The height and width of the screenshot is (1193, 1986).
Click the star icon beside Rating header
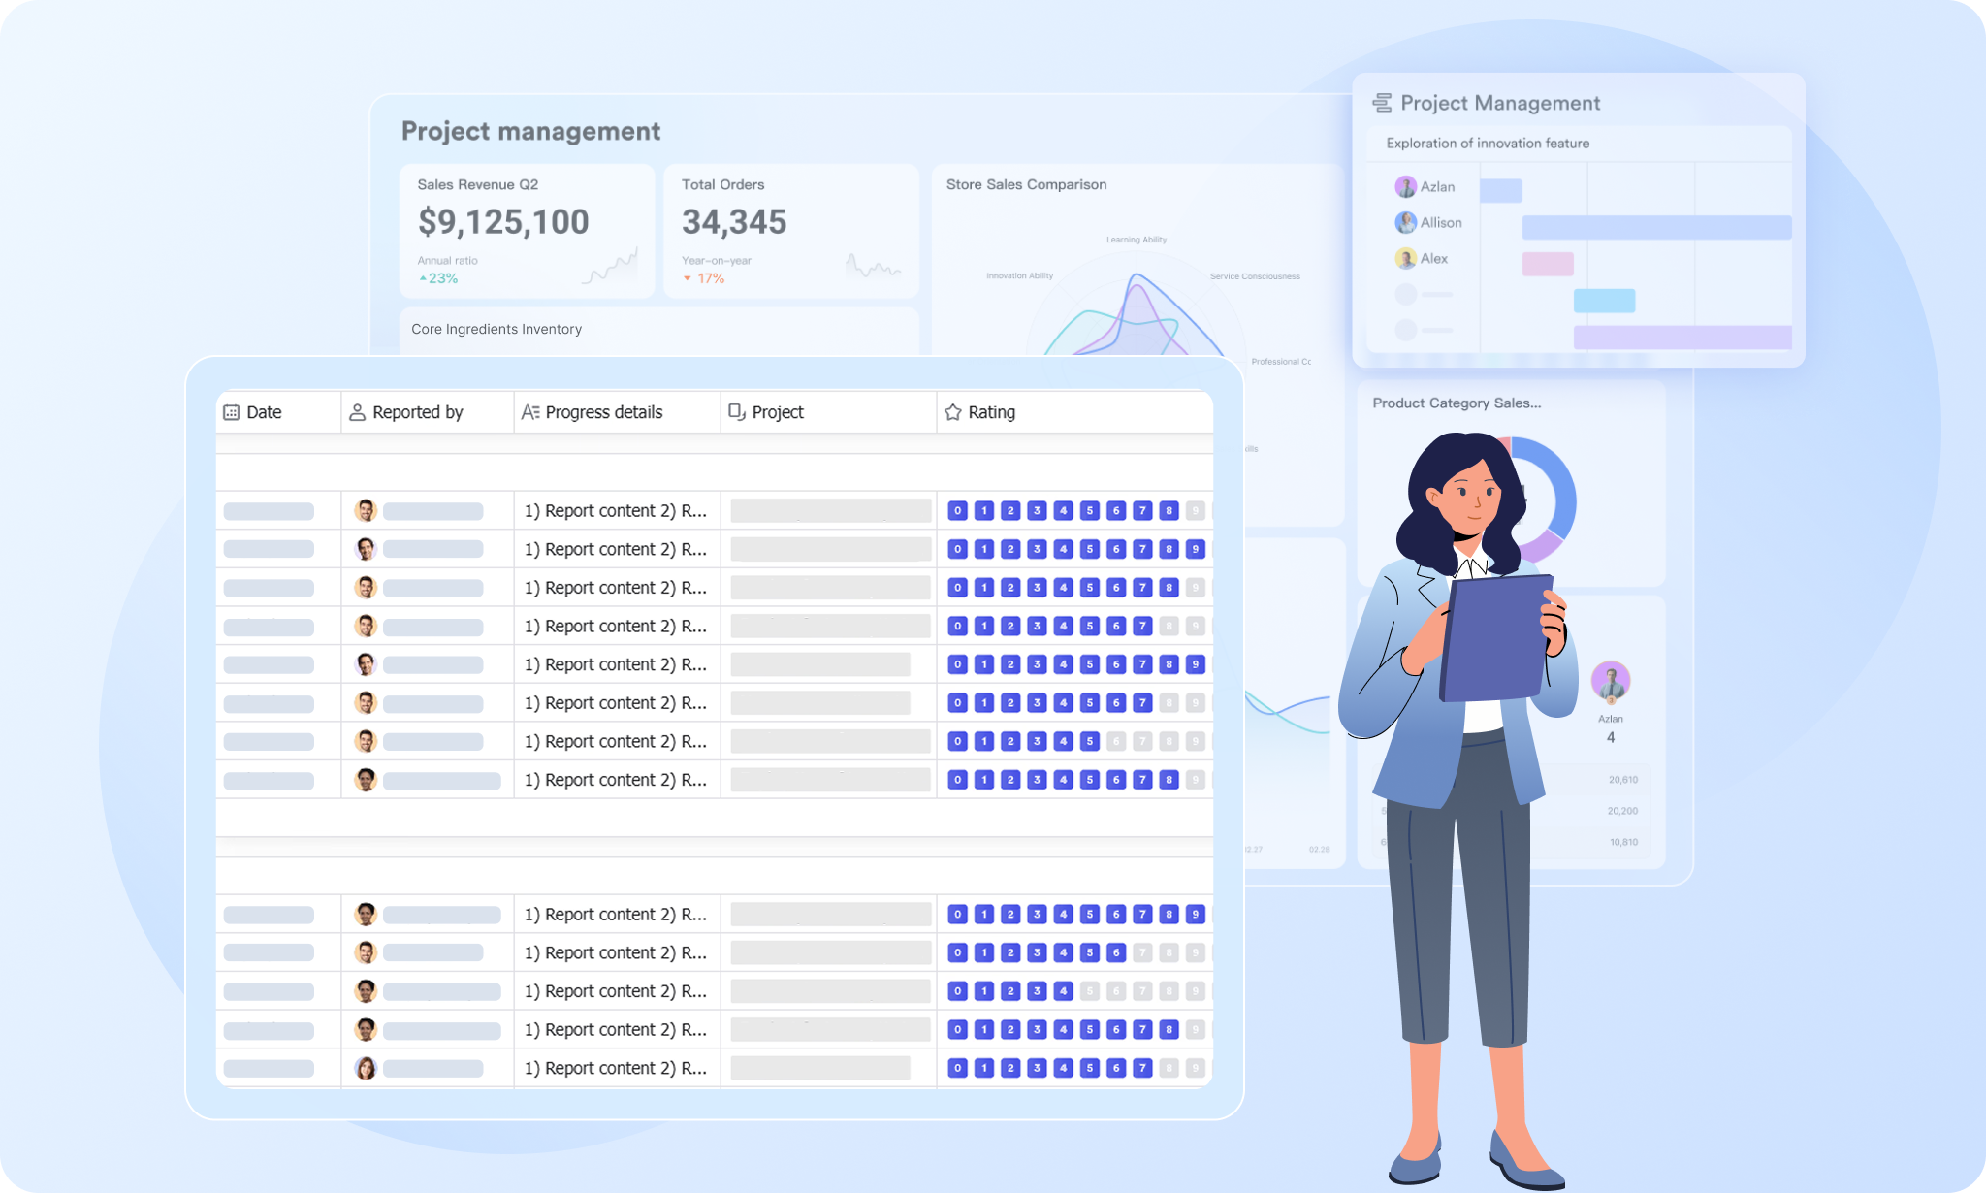click(953, 412)
